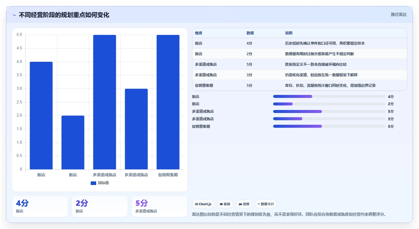The height and width of the screenshot is (229, 419).
Task: Click the lightning icon beside the page title
Action: pyautogui.click(x=14, y=15)
